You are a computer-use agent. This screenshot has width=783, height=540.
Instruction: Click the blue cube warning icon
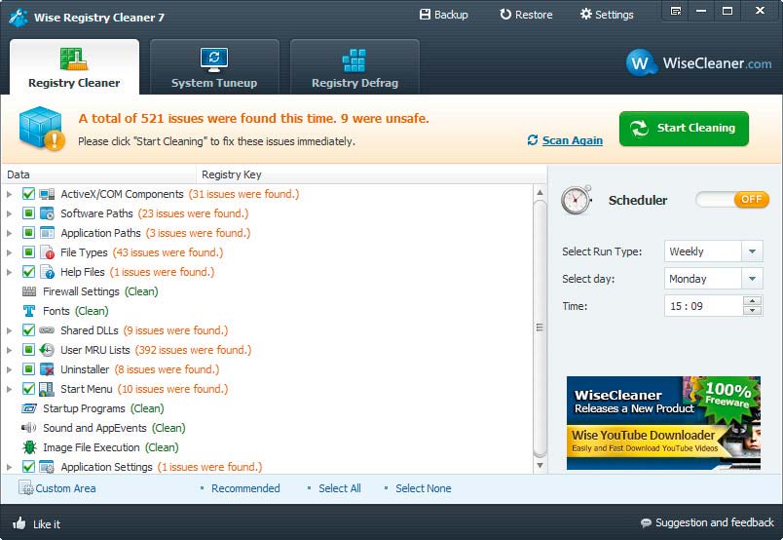point(42,129)
